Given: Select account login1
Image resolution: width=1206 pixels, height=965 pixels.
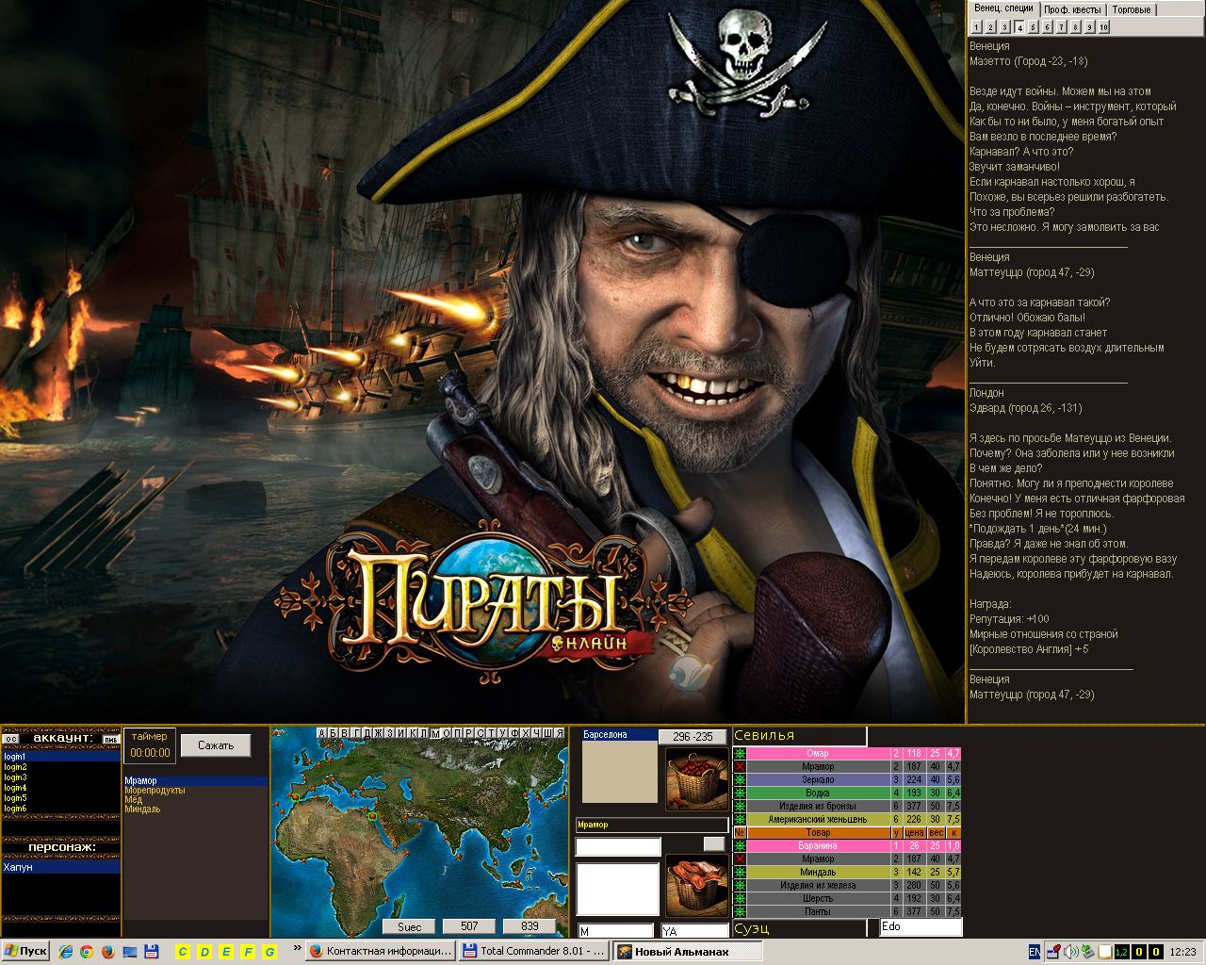Looking at the screenshot, I should coord(60,757).
